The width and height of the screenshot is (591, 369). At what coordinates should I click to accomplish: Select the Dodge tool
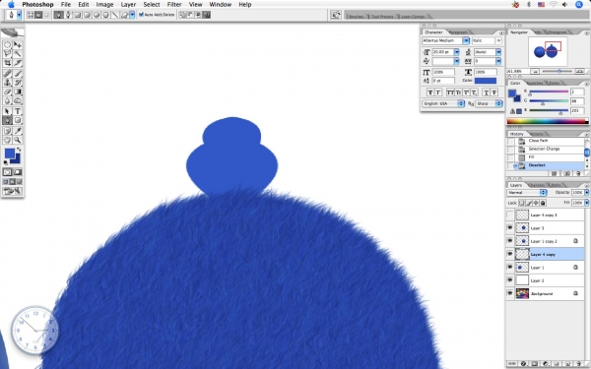coord(18,100)
